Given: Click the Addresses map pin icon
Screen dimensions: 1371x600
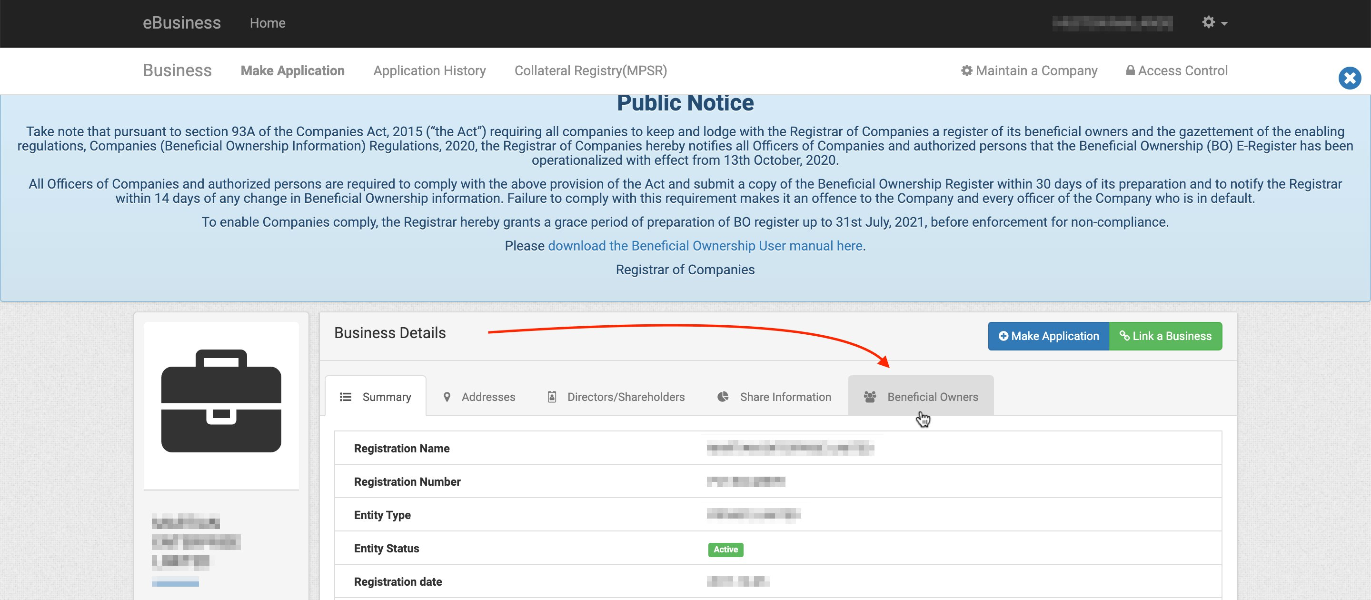Looking at the screenshot, I should point(447,397).
